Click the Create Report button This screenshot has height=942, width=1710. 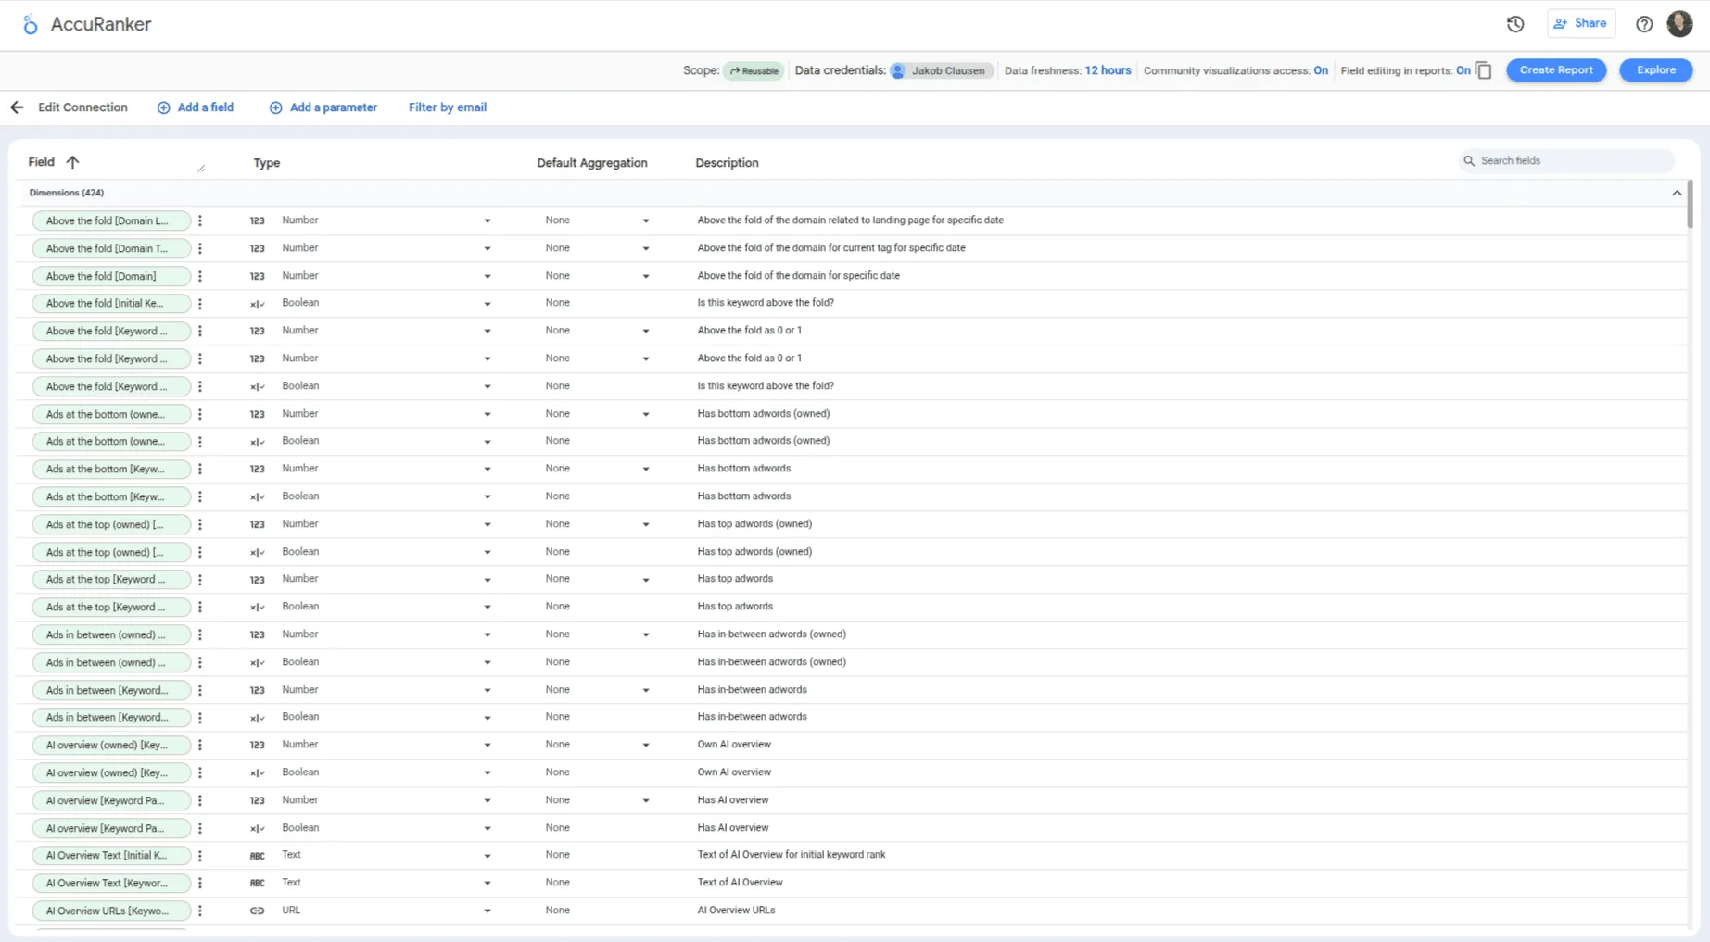pos(1555,70)
